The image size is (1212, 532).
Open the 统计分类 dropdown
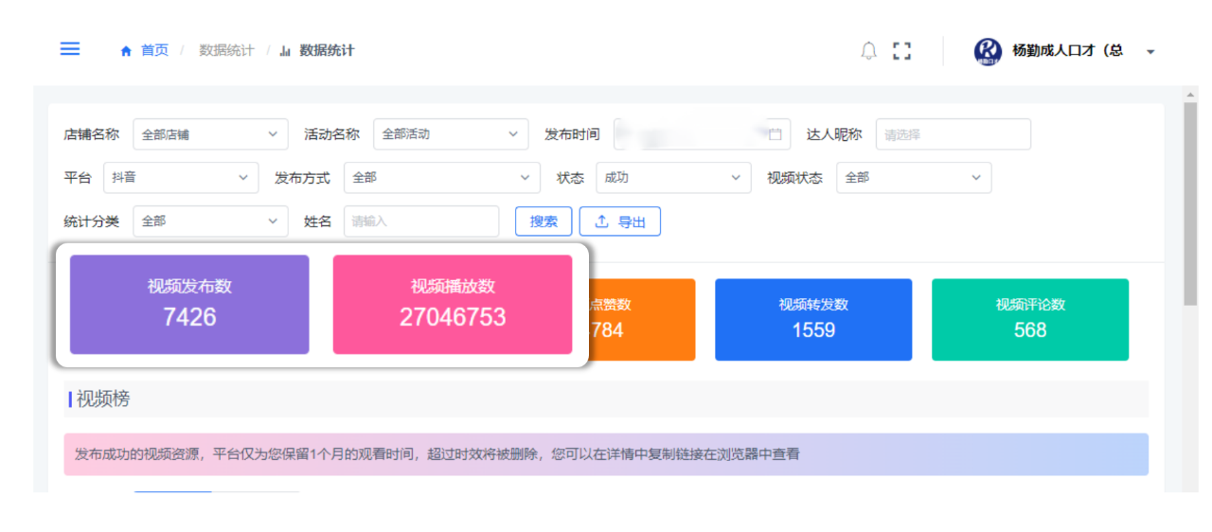(x=210, y=222)
